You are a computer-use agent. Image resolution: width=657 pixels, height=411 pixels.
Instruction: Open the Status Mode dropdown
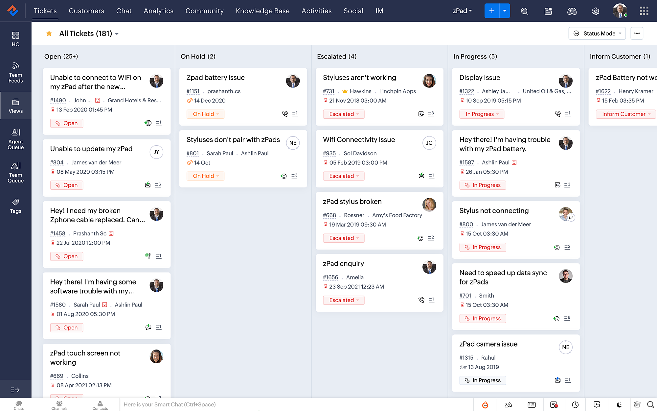coord(597,34)
